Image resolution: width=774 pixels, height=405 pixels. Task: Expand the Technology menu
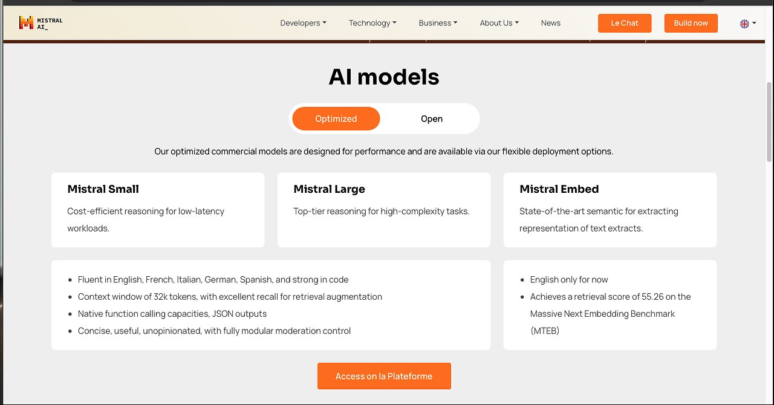coord(372,23)
